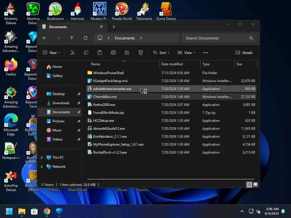Open Microsoft Store from taskbar
This screenshot has height=218, width=291.
tap(34, 211)
